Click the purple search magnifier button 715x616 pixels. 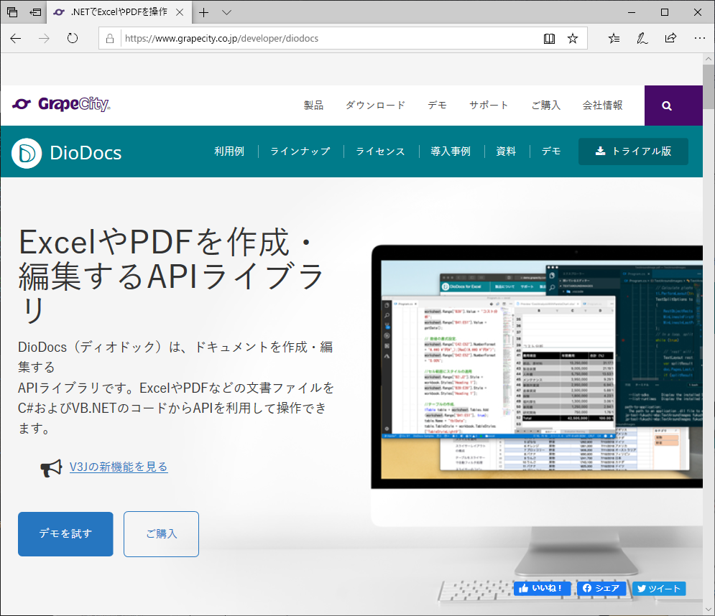click(x=673, y=106)
